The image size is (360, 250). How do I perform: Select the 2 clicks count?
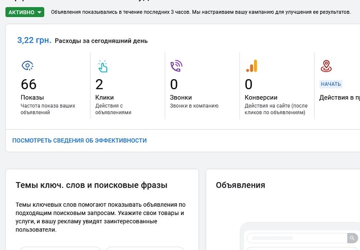99,84
